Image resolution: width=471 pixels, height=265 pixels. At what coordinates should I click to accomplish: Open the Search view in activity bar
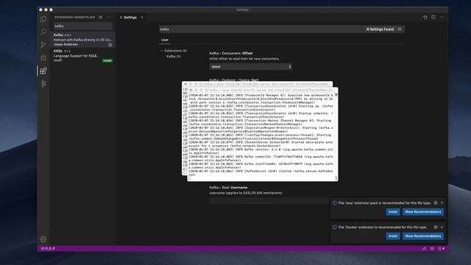(x=43, y=32)
